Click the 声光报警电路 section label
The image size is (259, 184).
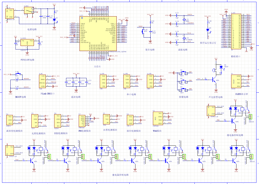point(215,97)
